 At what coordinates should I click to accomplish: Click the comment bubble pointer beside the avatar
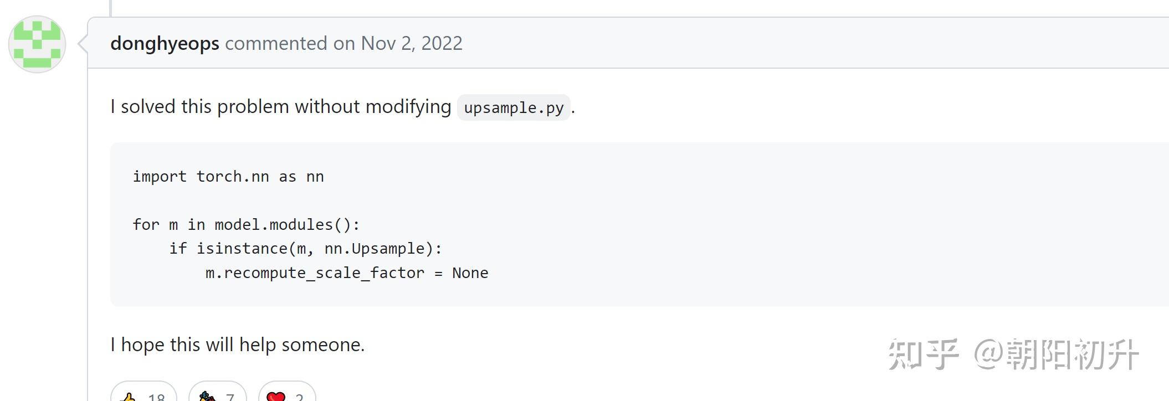[83, 44]
